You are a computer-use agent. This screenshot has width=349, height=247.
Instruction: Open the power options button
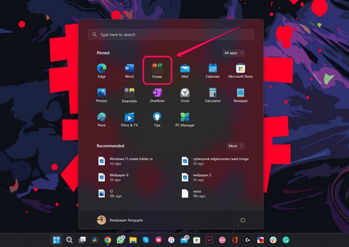243,220
